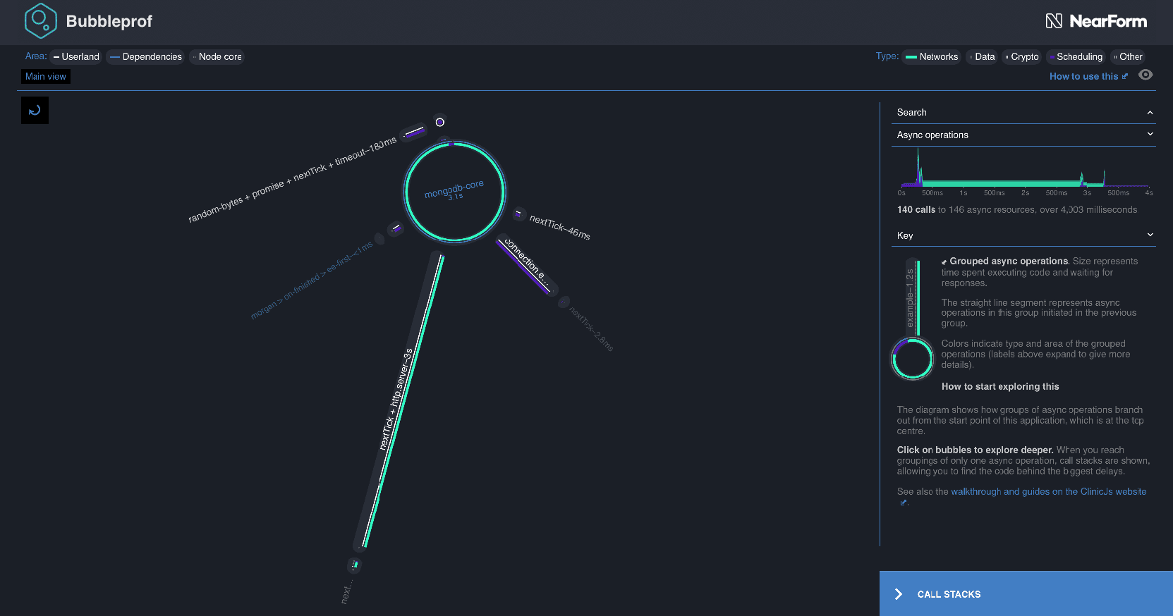Viewport: 1173px width, 616px height.
Task: Click the NearForm logo
Action: point(1095,21)
